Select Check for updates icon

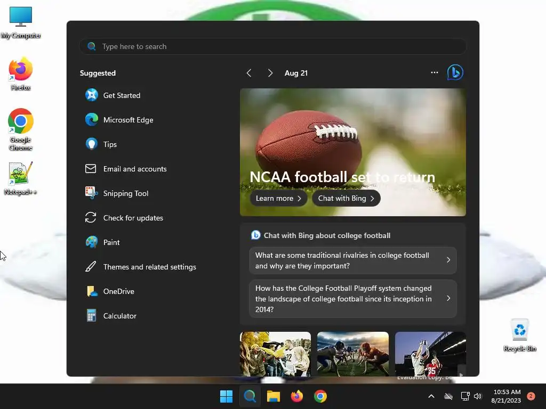[x=91, y=218]
